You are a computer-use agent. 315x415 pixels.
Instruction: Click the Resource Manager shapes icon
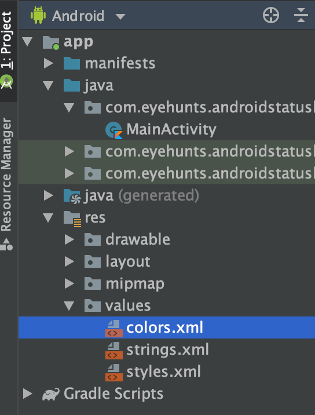6,244
